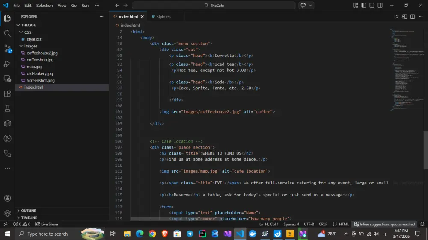
Task: Open the Selection menu
Action: 45,6
